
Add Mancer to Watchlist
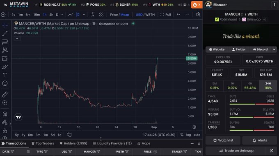(x=223, y=140)
